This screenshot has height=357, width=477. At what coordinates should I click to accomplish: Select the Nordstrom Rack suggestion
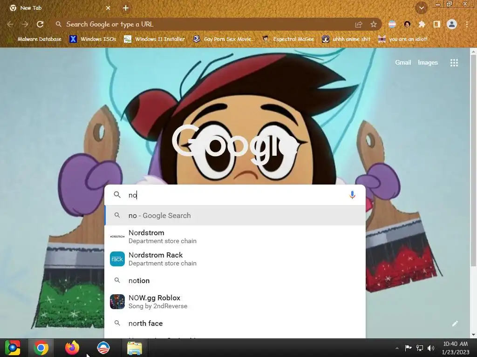[x=235, y=259]
